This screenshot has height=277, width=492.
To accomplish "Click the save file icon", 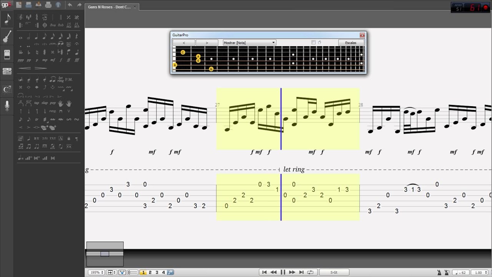I will click(x=38, y=5).
